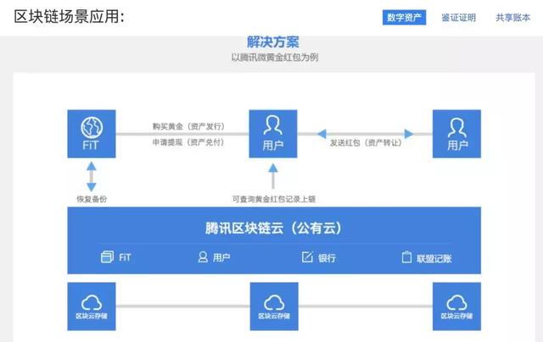Click the 用户 person icon in cloud bar
Screen dimensions: 543x342
[x=203, y=257]
